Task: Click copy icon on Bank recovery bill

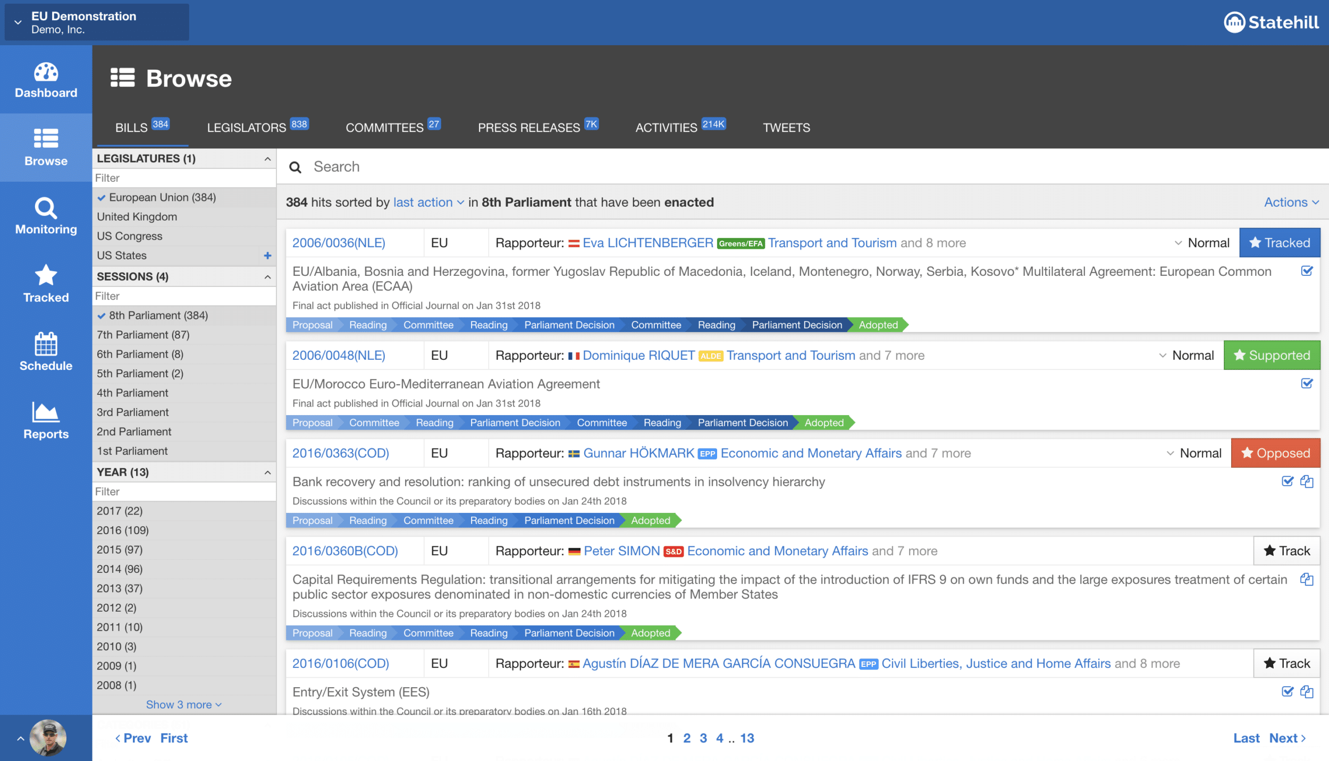Action: [1307, 481]
